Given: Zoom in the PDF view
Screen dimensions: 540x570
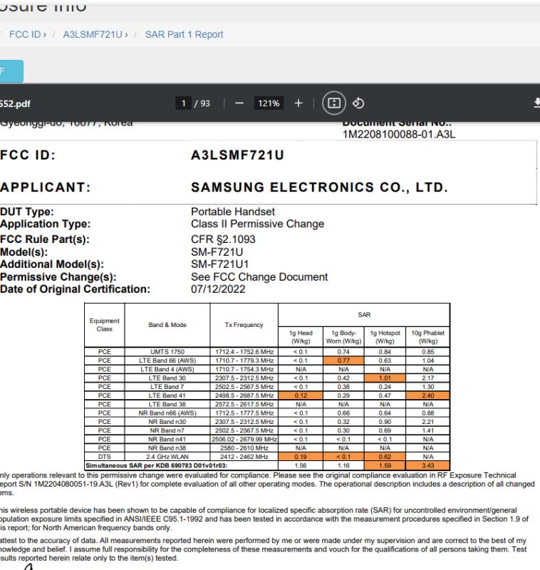Looking at the screenshot, I should (298, 103).
